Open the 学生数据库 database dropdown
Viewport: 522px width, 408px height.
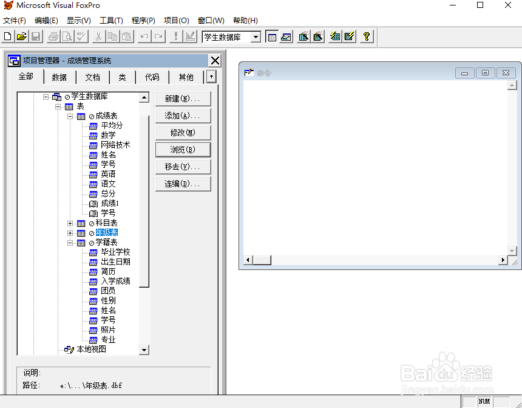[x=256, y=36]
